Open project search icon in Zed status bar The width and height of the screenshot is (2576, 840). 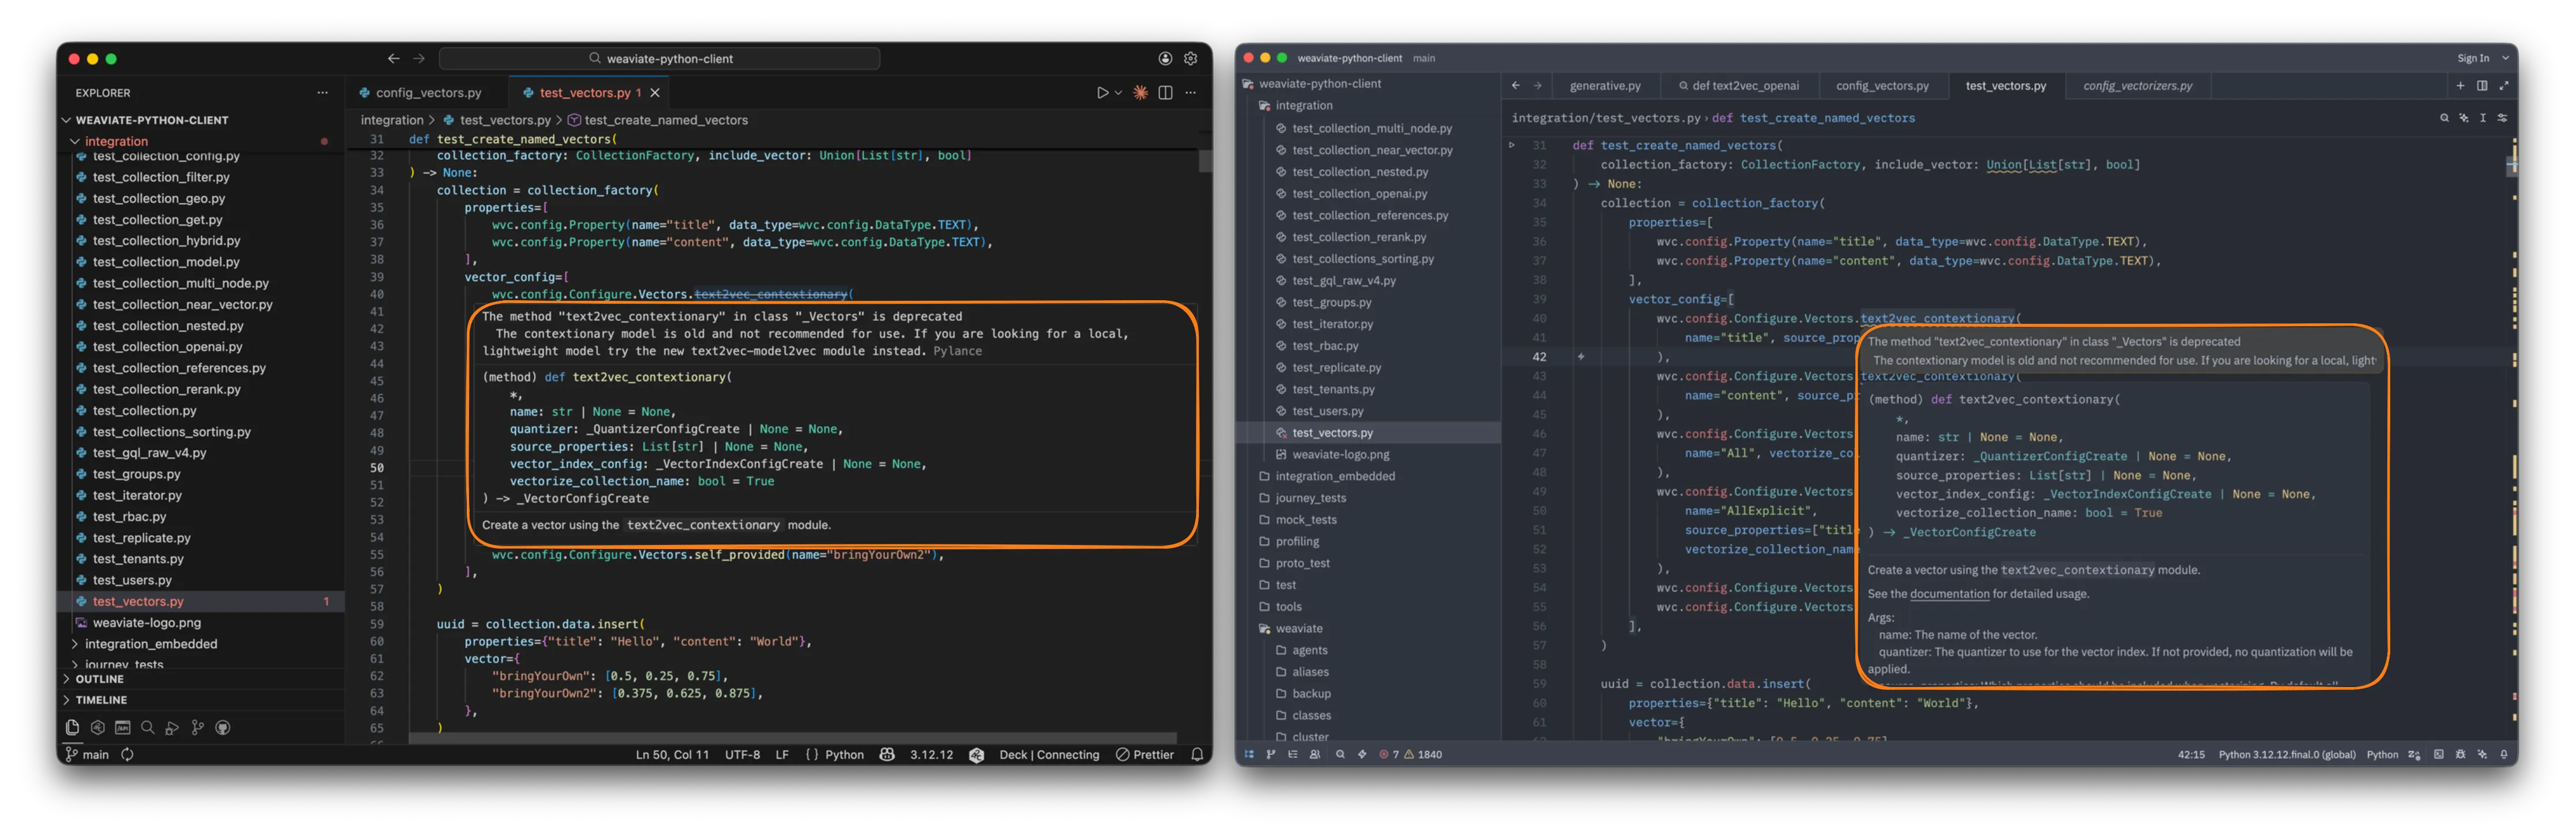pyautogui.click(x=1340, y=755)
